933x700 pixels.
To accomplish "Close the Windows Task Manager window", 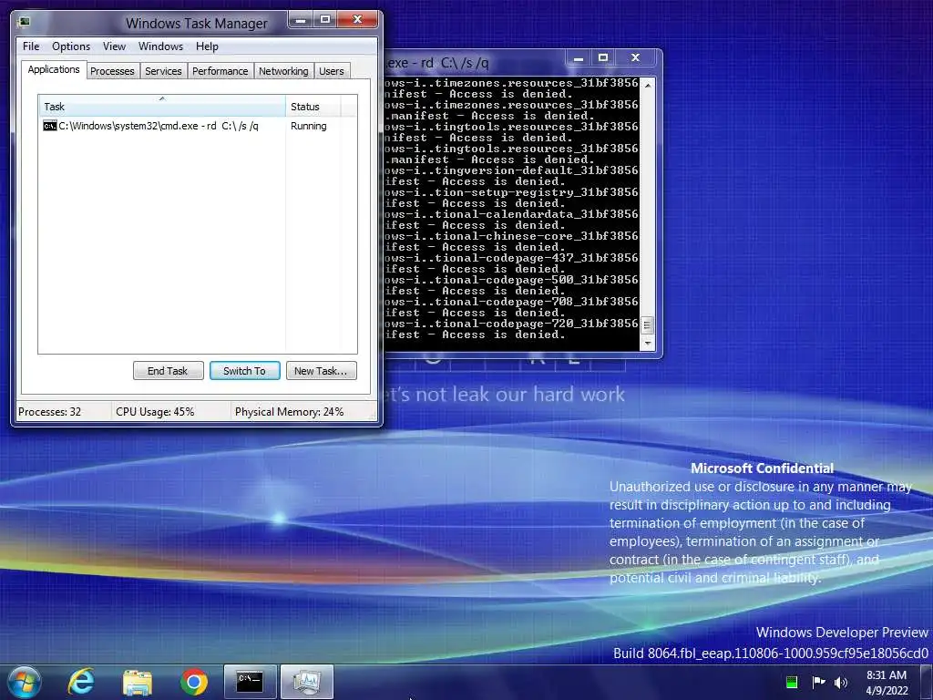I will click(357, 20).
